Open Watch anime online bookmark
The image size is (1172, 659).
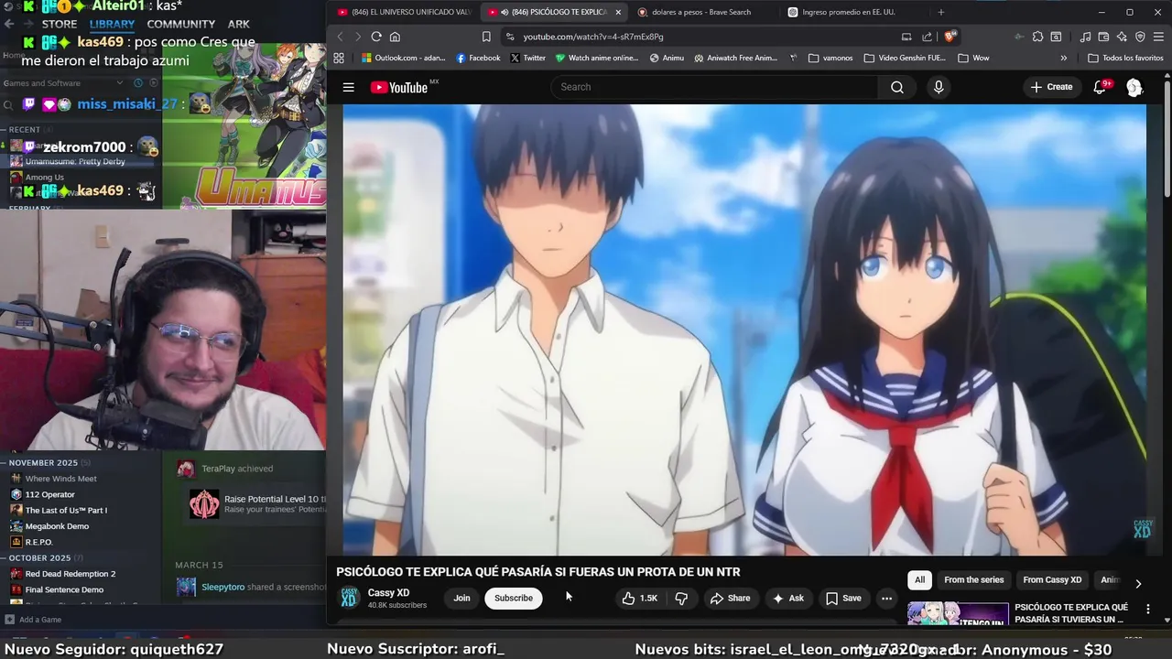point(596,58)
